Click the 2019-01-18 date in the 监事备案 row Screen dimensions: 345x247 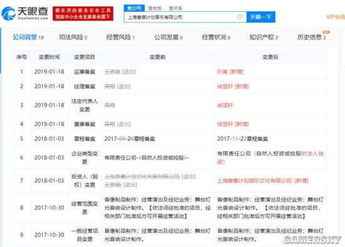click(x=50, y=72)
